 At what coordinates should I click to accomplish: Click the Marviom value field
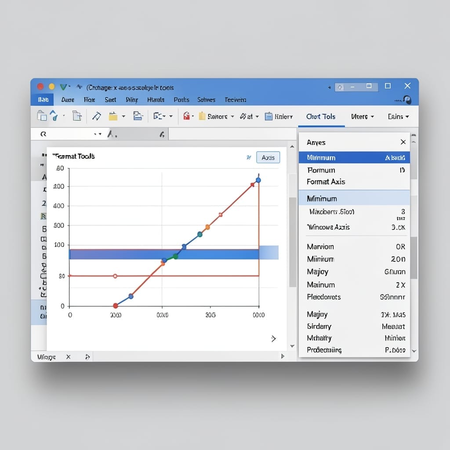pyautogui.click(x=400, y=247)
